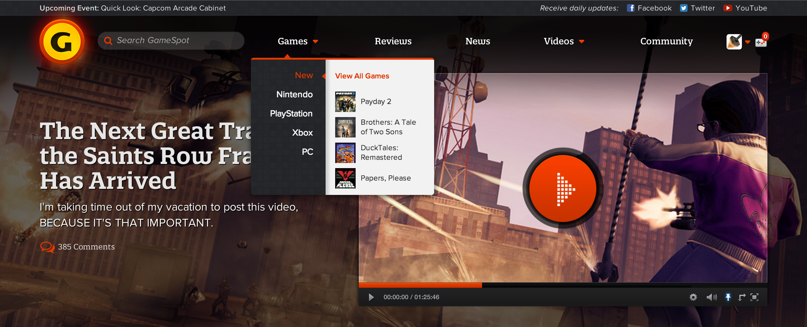
Task: Open video settings gear icon
Action: click(x=693, y=297)
